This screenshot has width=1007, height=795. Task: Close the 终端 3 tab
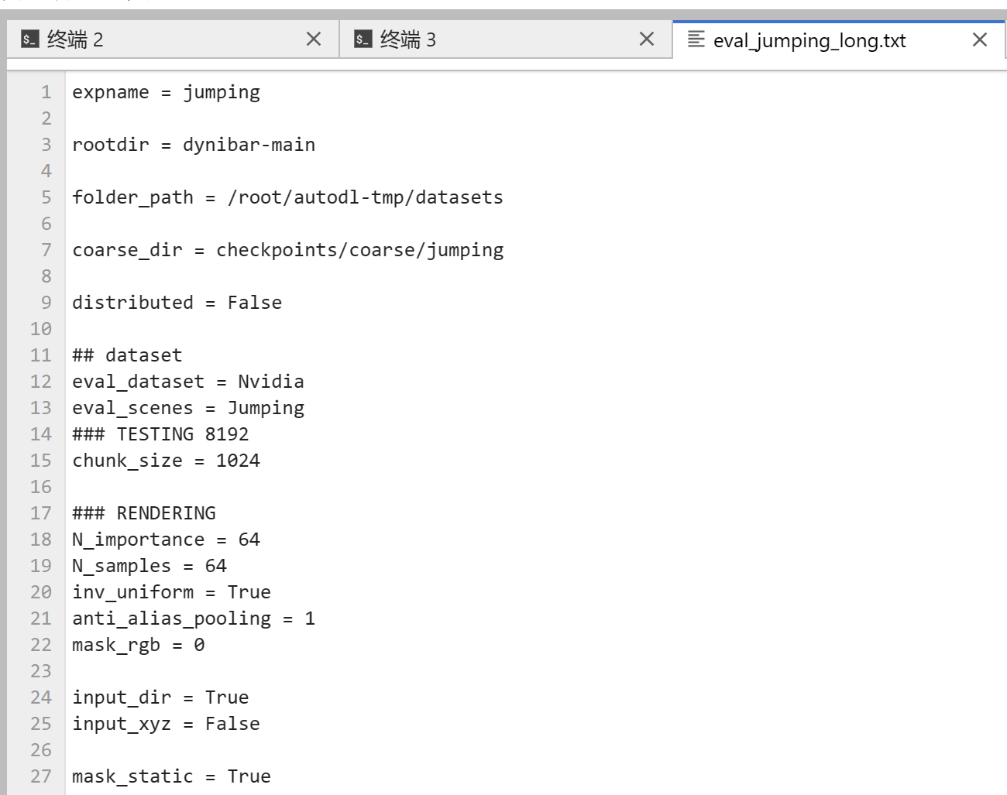click(648, 39)
